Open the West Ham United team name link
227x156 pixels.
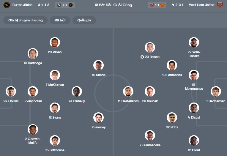(x=201, y=5)
